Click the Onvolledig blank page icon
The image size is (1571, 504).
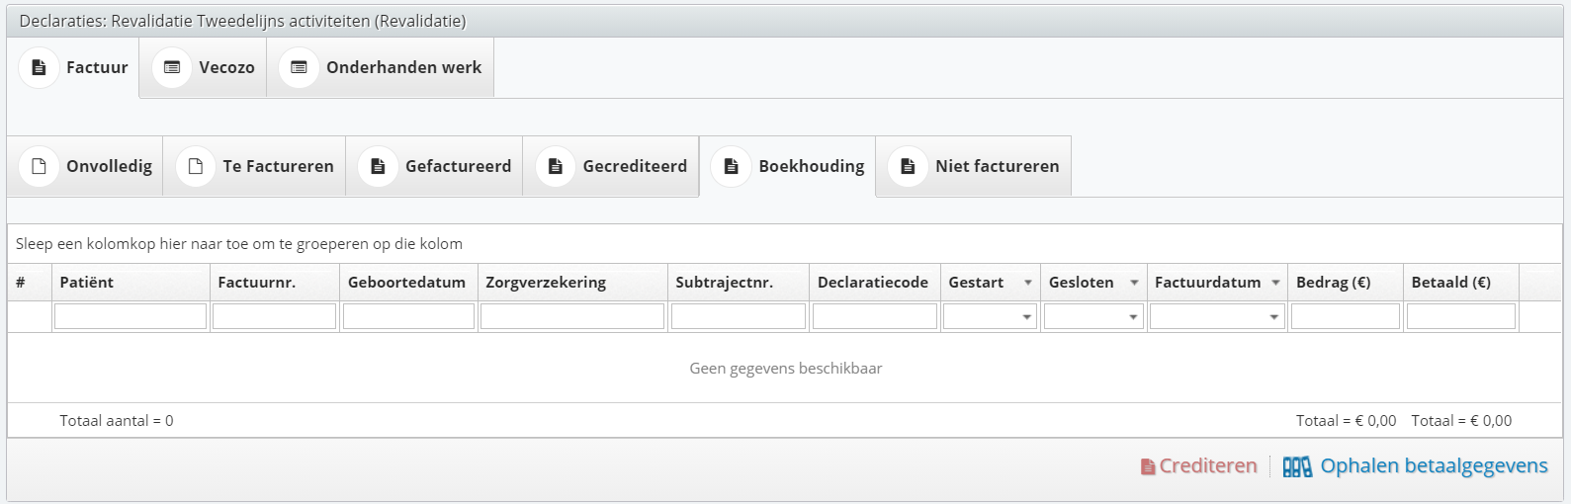click(x=40, y=166)
